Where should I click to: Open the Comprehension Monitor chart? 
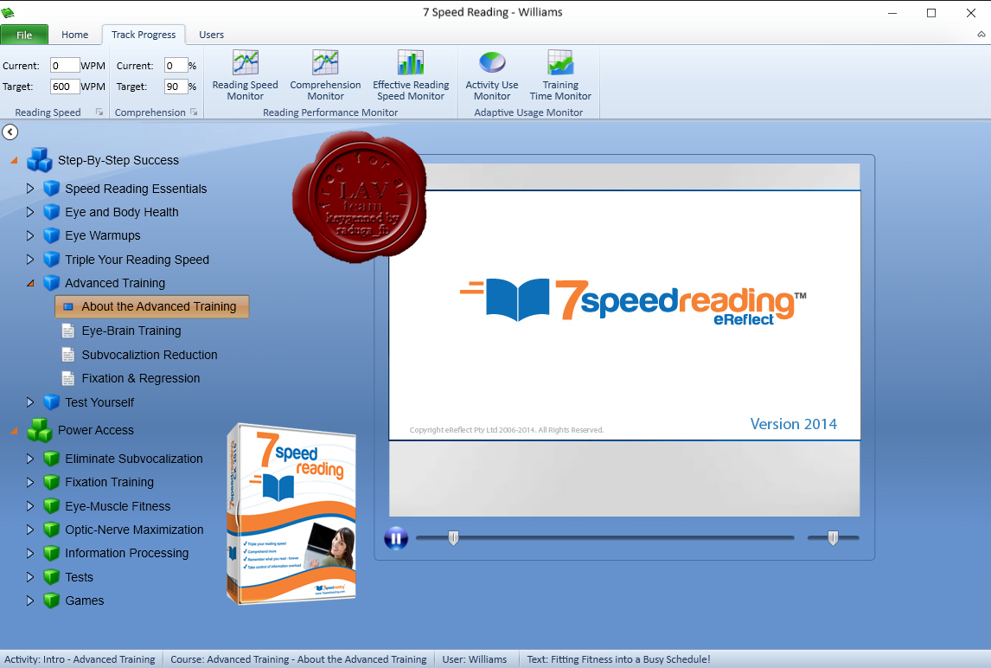pos(325,74)
